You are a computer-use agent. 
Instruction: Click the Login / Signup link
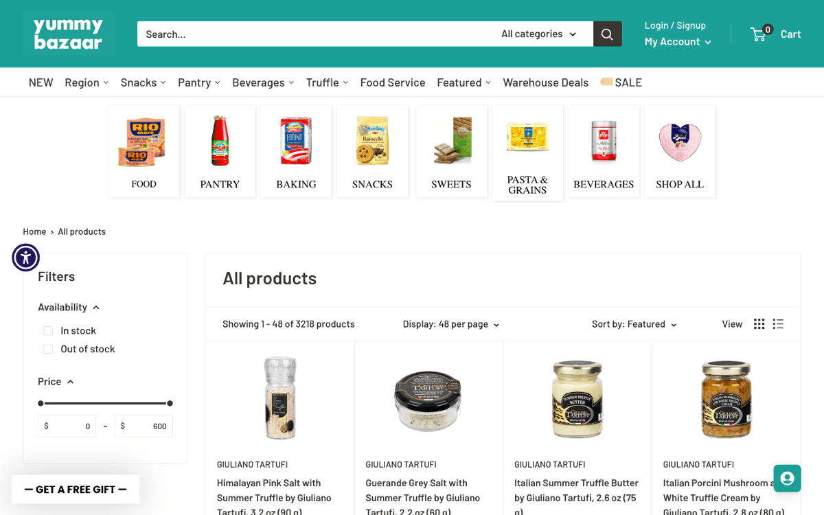click(675, 25)
